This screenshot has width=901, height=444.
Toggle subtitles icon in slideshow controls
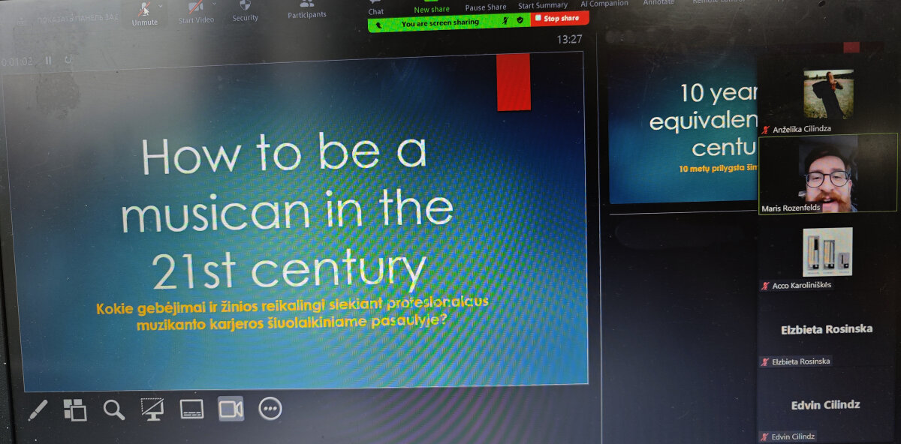[192, 409]
